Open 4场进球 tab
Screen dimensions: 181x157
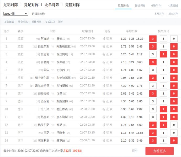(x=173, y=5)
